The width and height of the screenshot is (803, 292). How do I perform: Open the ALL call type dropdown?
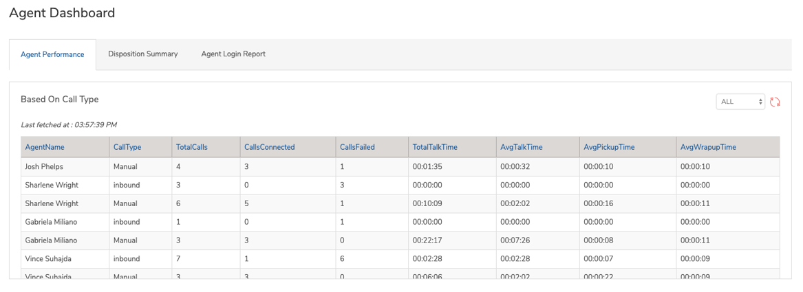(x=740, y=102)
